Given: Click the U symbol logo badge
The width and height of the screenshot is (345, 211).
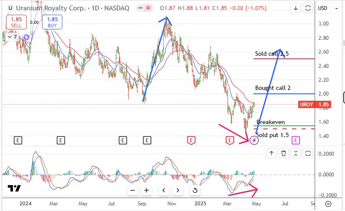Looking at the screenshot, I should [x=10, y=8].
